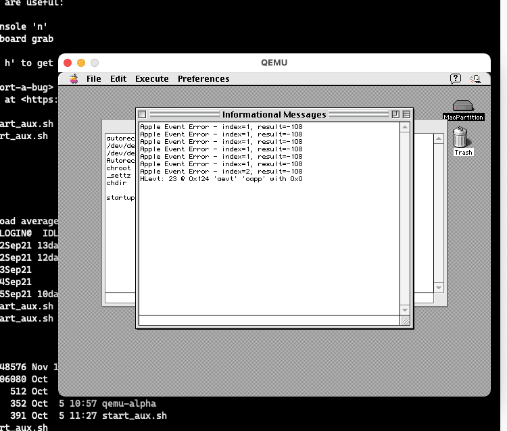This screenshot has width=507, height=431.
Task: Collapse Informational Messages with windowshade box
Action: (406, 115)
